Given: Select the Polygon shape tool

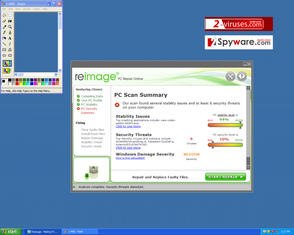Looking at the screenshot, I should coord(10,50).
